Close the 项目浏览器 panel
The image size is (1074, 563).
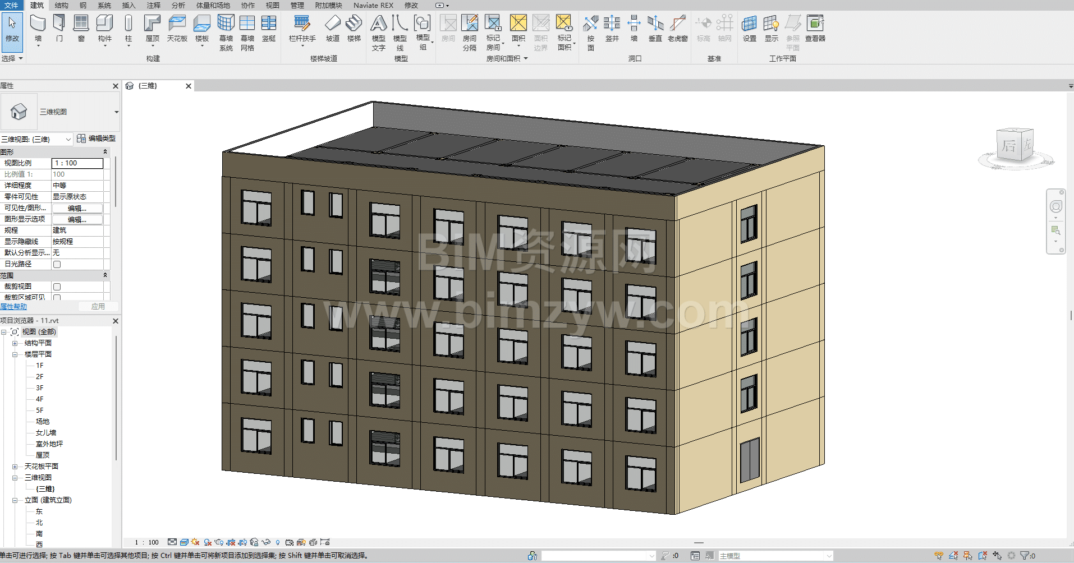[x=116, y=321]
